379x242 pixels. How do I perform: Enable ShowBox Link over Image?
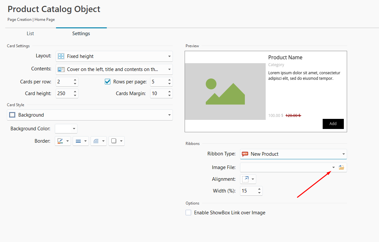coord(188,213)
